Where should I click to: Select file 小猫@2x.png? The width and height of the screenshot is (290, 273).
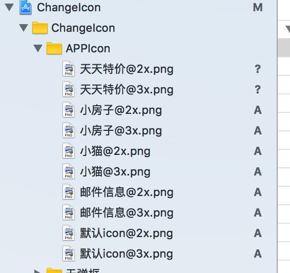pos(115,151)
